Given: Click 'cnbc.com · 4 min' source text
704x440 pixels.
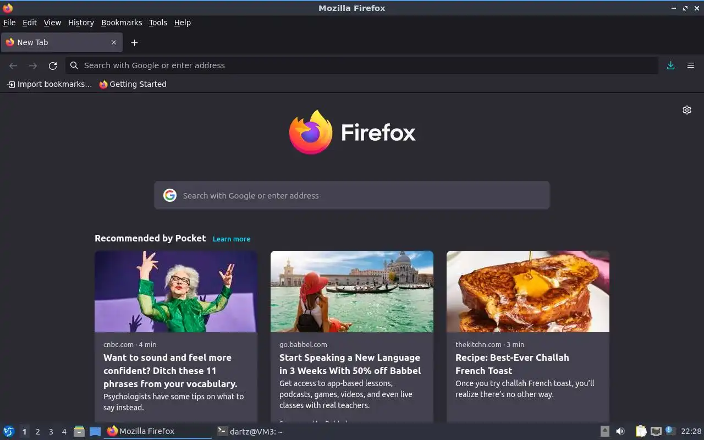Looking at the screenshot, I should 130,344.
